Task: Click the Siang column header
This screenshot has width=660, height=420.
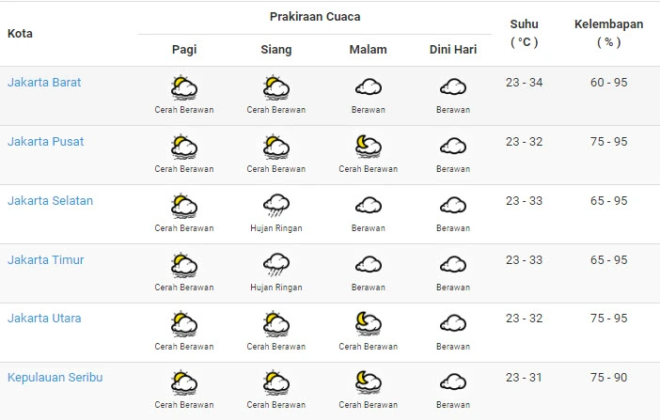Action: (276, 49)
